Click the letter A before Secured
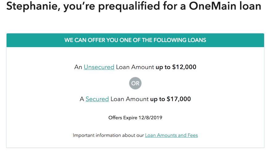Screen dimensions: 271x152 click(x=82, y=99)
